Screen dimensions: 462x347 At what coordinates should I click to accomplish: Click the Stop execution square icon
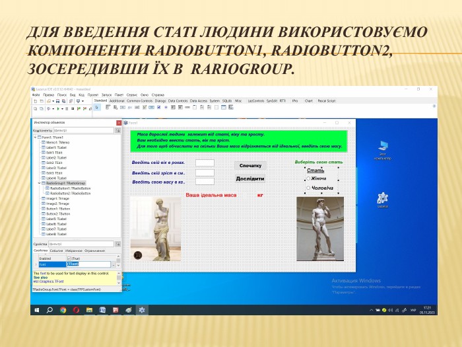(73, 108)
